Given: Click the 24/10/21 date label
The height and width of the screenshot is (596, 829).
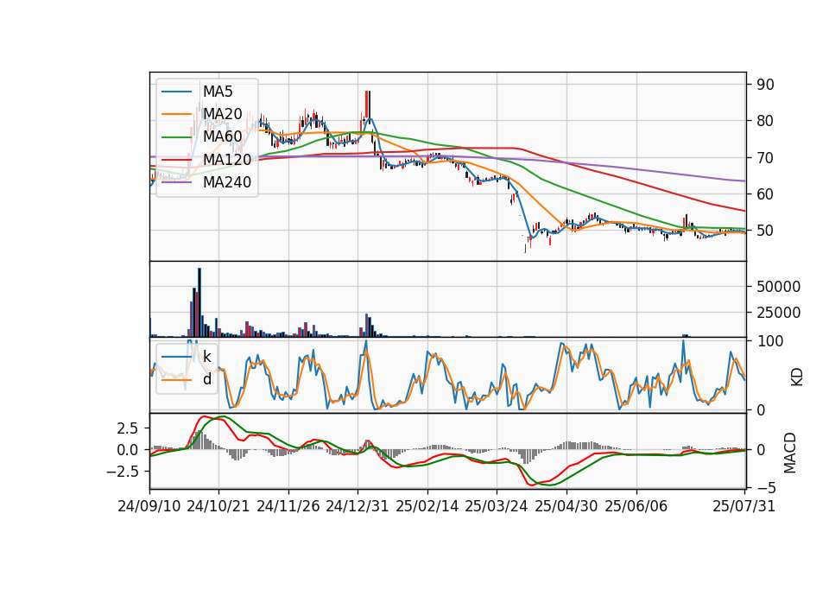Looking at the screenshot, I should click(218, 506).
